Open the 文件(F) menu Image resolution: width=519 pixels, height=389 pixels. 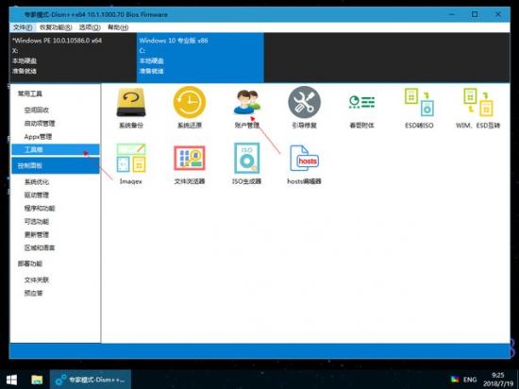tap(23, 27)
